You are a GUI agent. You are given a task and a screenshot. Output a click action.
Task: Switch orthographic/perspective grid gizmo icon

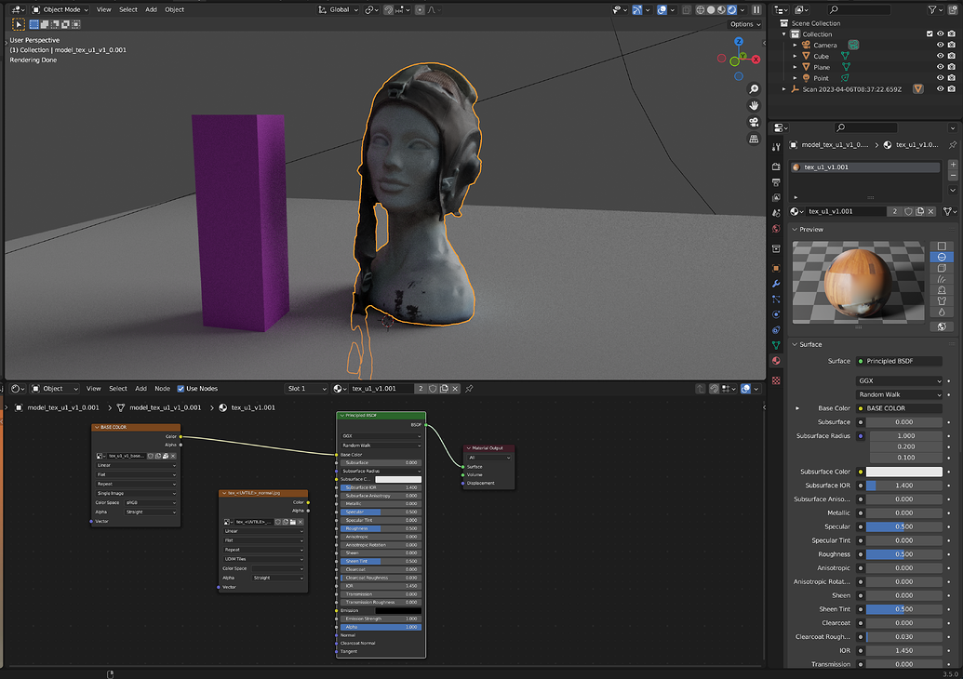754,139
